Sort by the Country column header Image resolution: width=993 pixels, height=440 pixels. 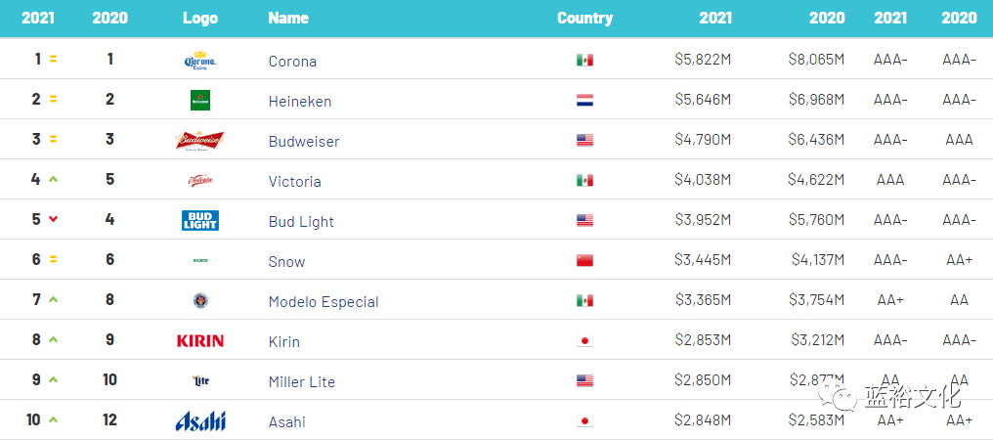(584, 19)
